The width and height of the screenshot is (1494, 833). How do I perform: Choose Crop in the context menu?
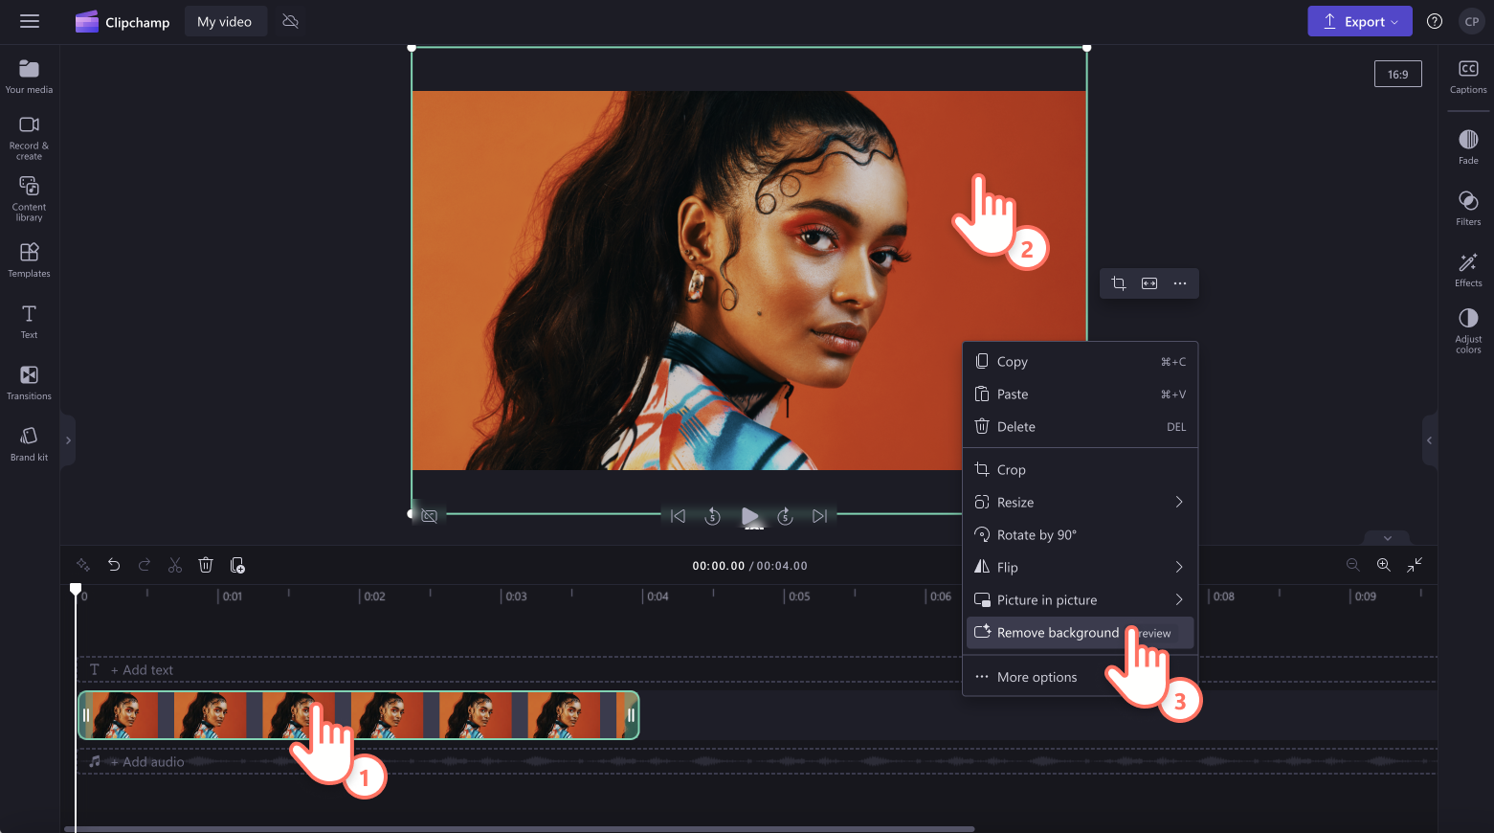[1080, 470]
